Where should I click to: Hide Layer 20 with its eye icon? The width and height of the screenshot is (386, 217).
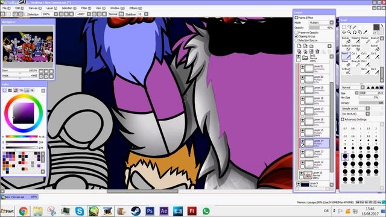click(x=302, y=77)
